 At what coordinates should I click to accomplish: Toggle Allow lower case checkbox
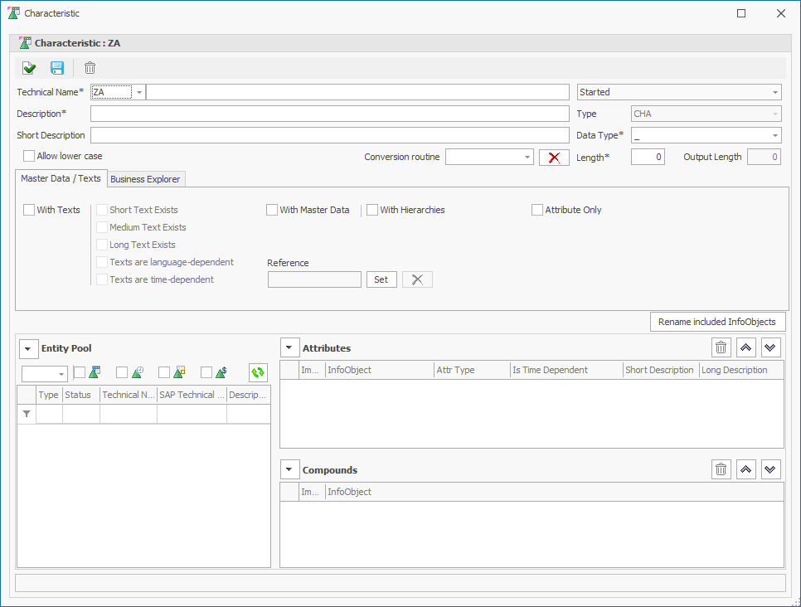30,156
